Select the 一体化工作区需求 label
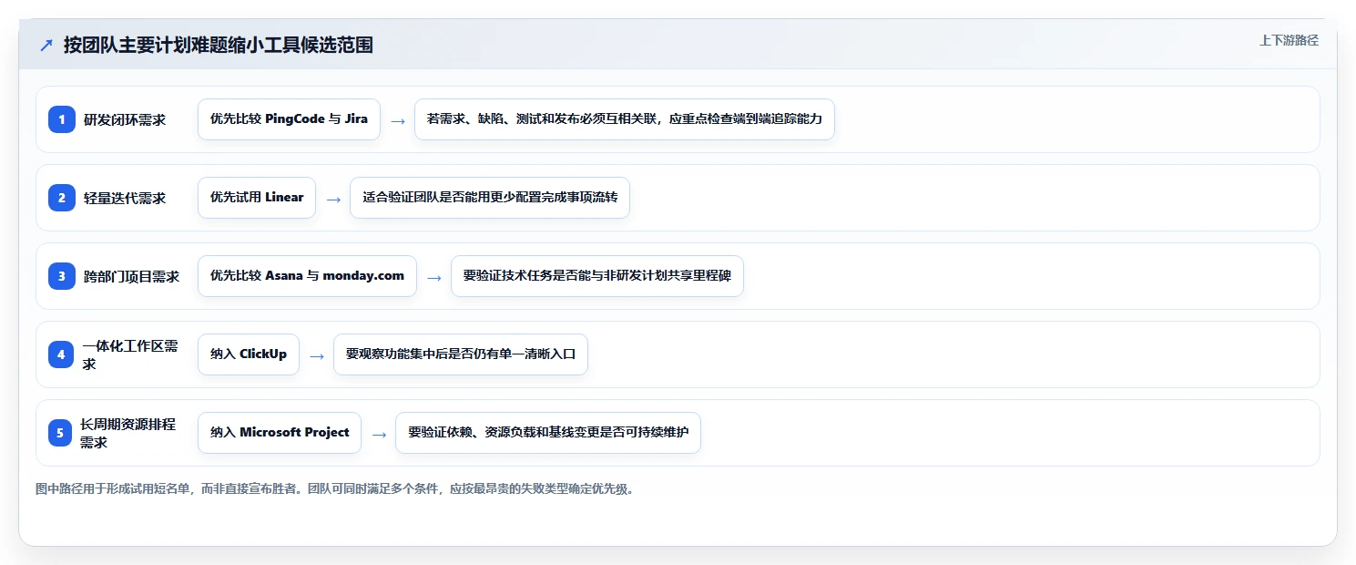This screenshot has height=565, width=1356. click(130, 354)
